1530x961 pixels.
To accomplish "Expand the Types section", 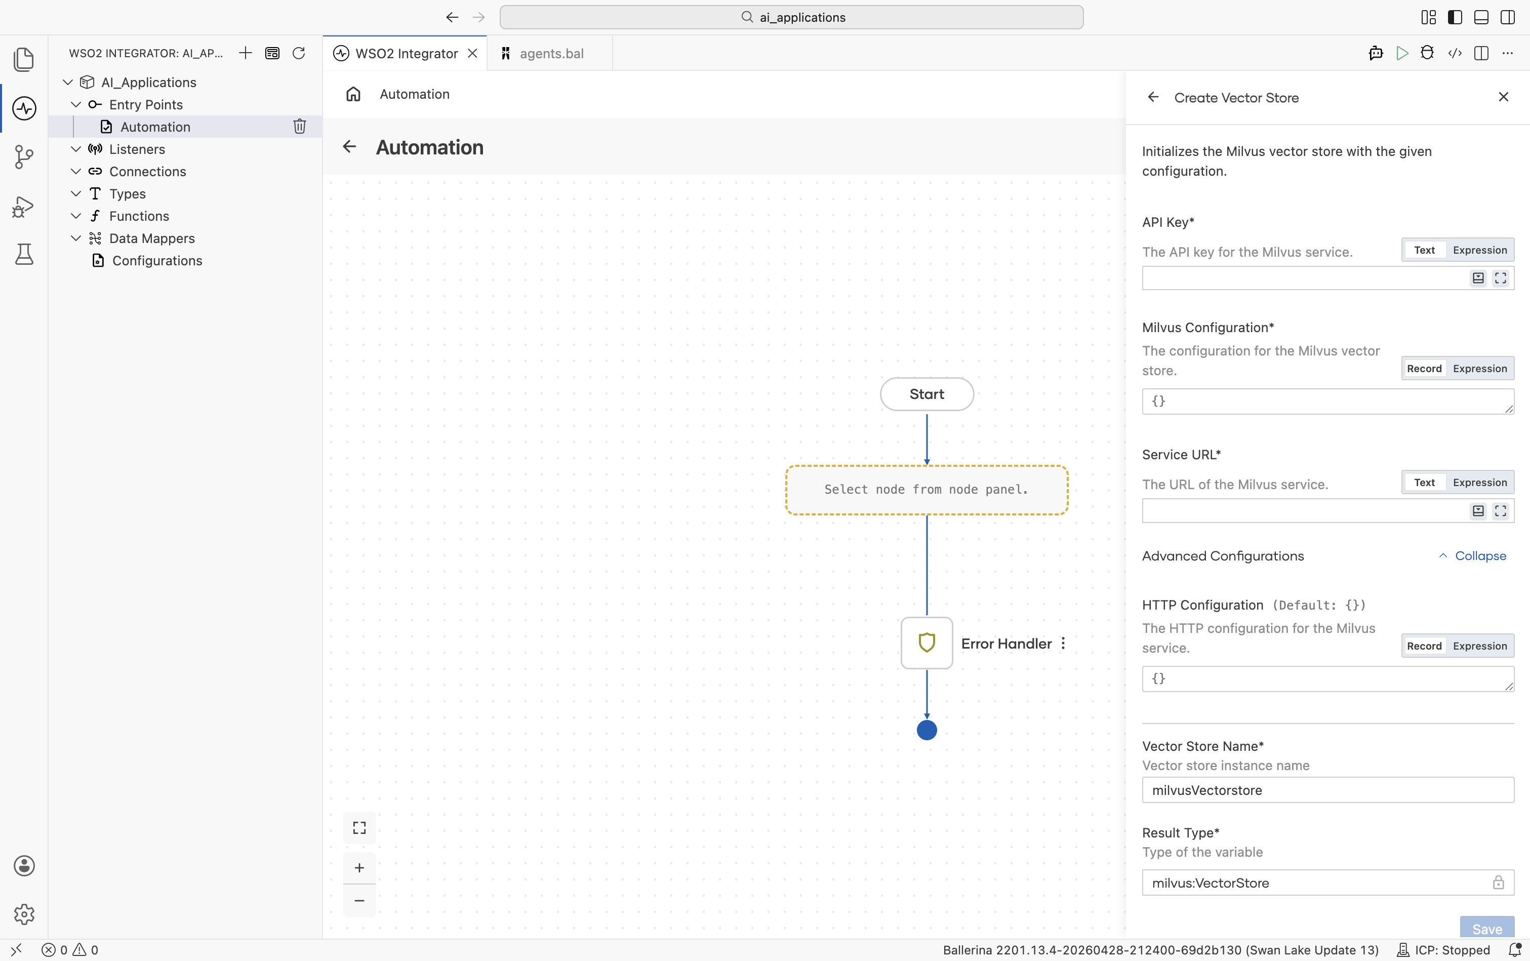I will coord(75,193).
